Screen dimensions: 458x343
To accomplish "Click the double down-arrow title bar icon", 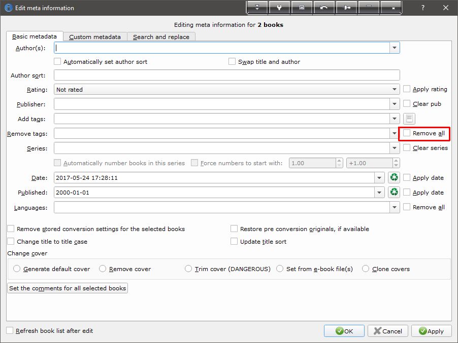I will click(257, 8).
